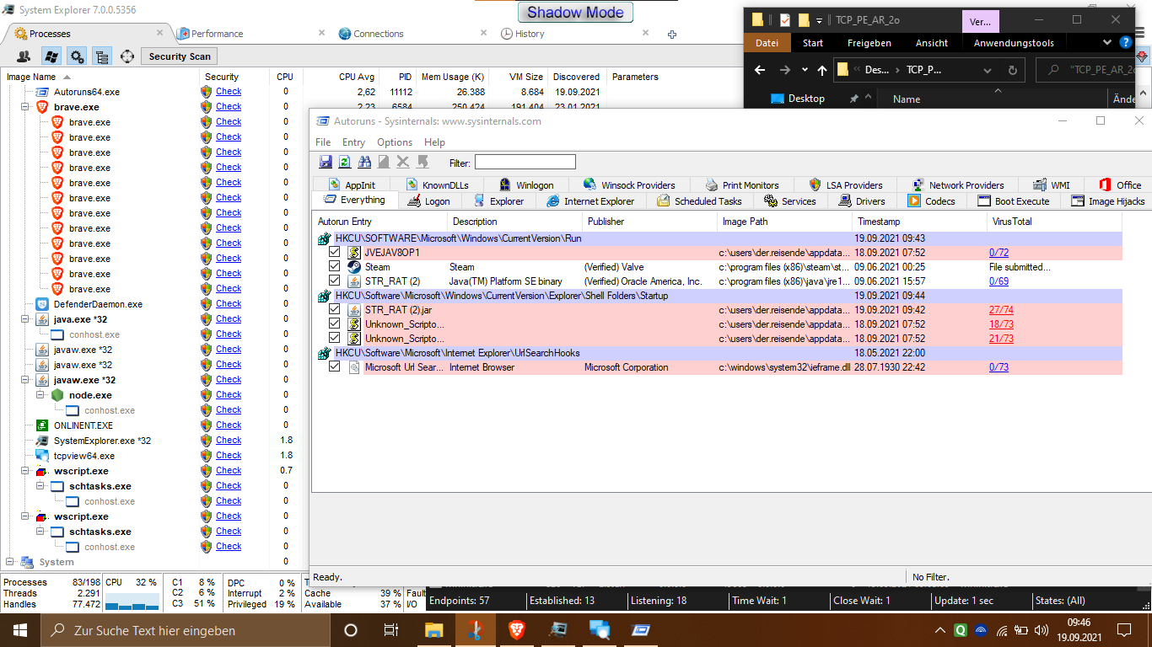Expand the Explorer ribbon with the chevron
This screenshot has width=1152, height=647.
[1107, 43]
